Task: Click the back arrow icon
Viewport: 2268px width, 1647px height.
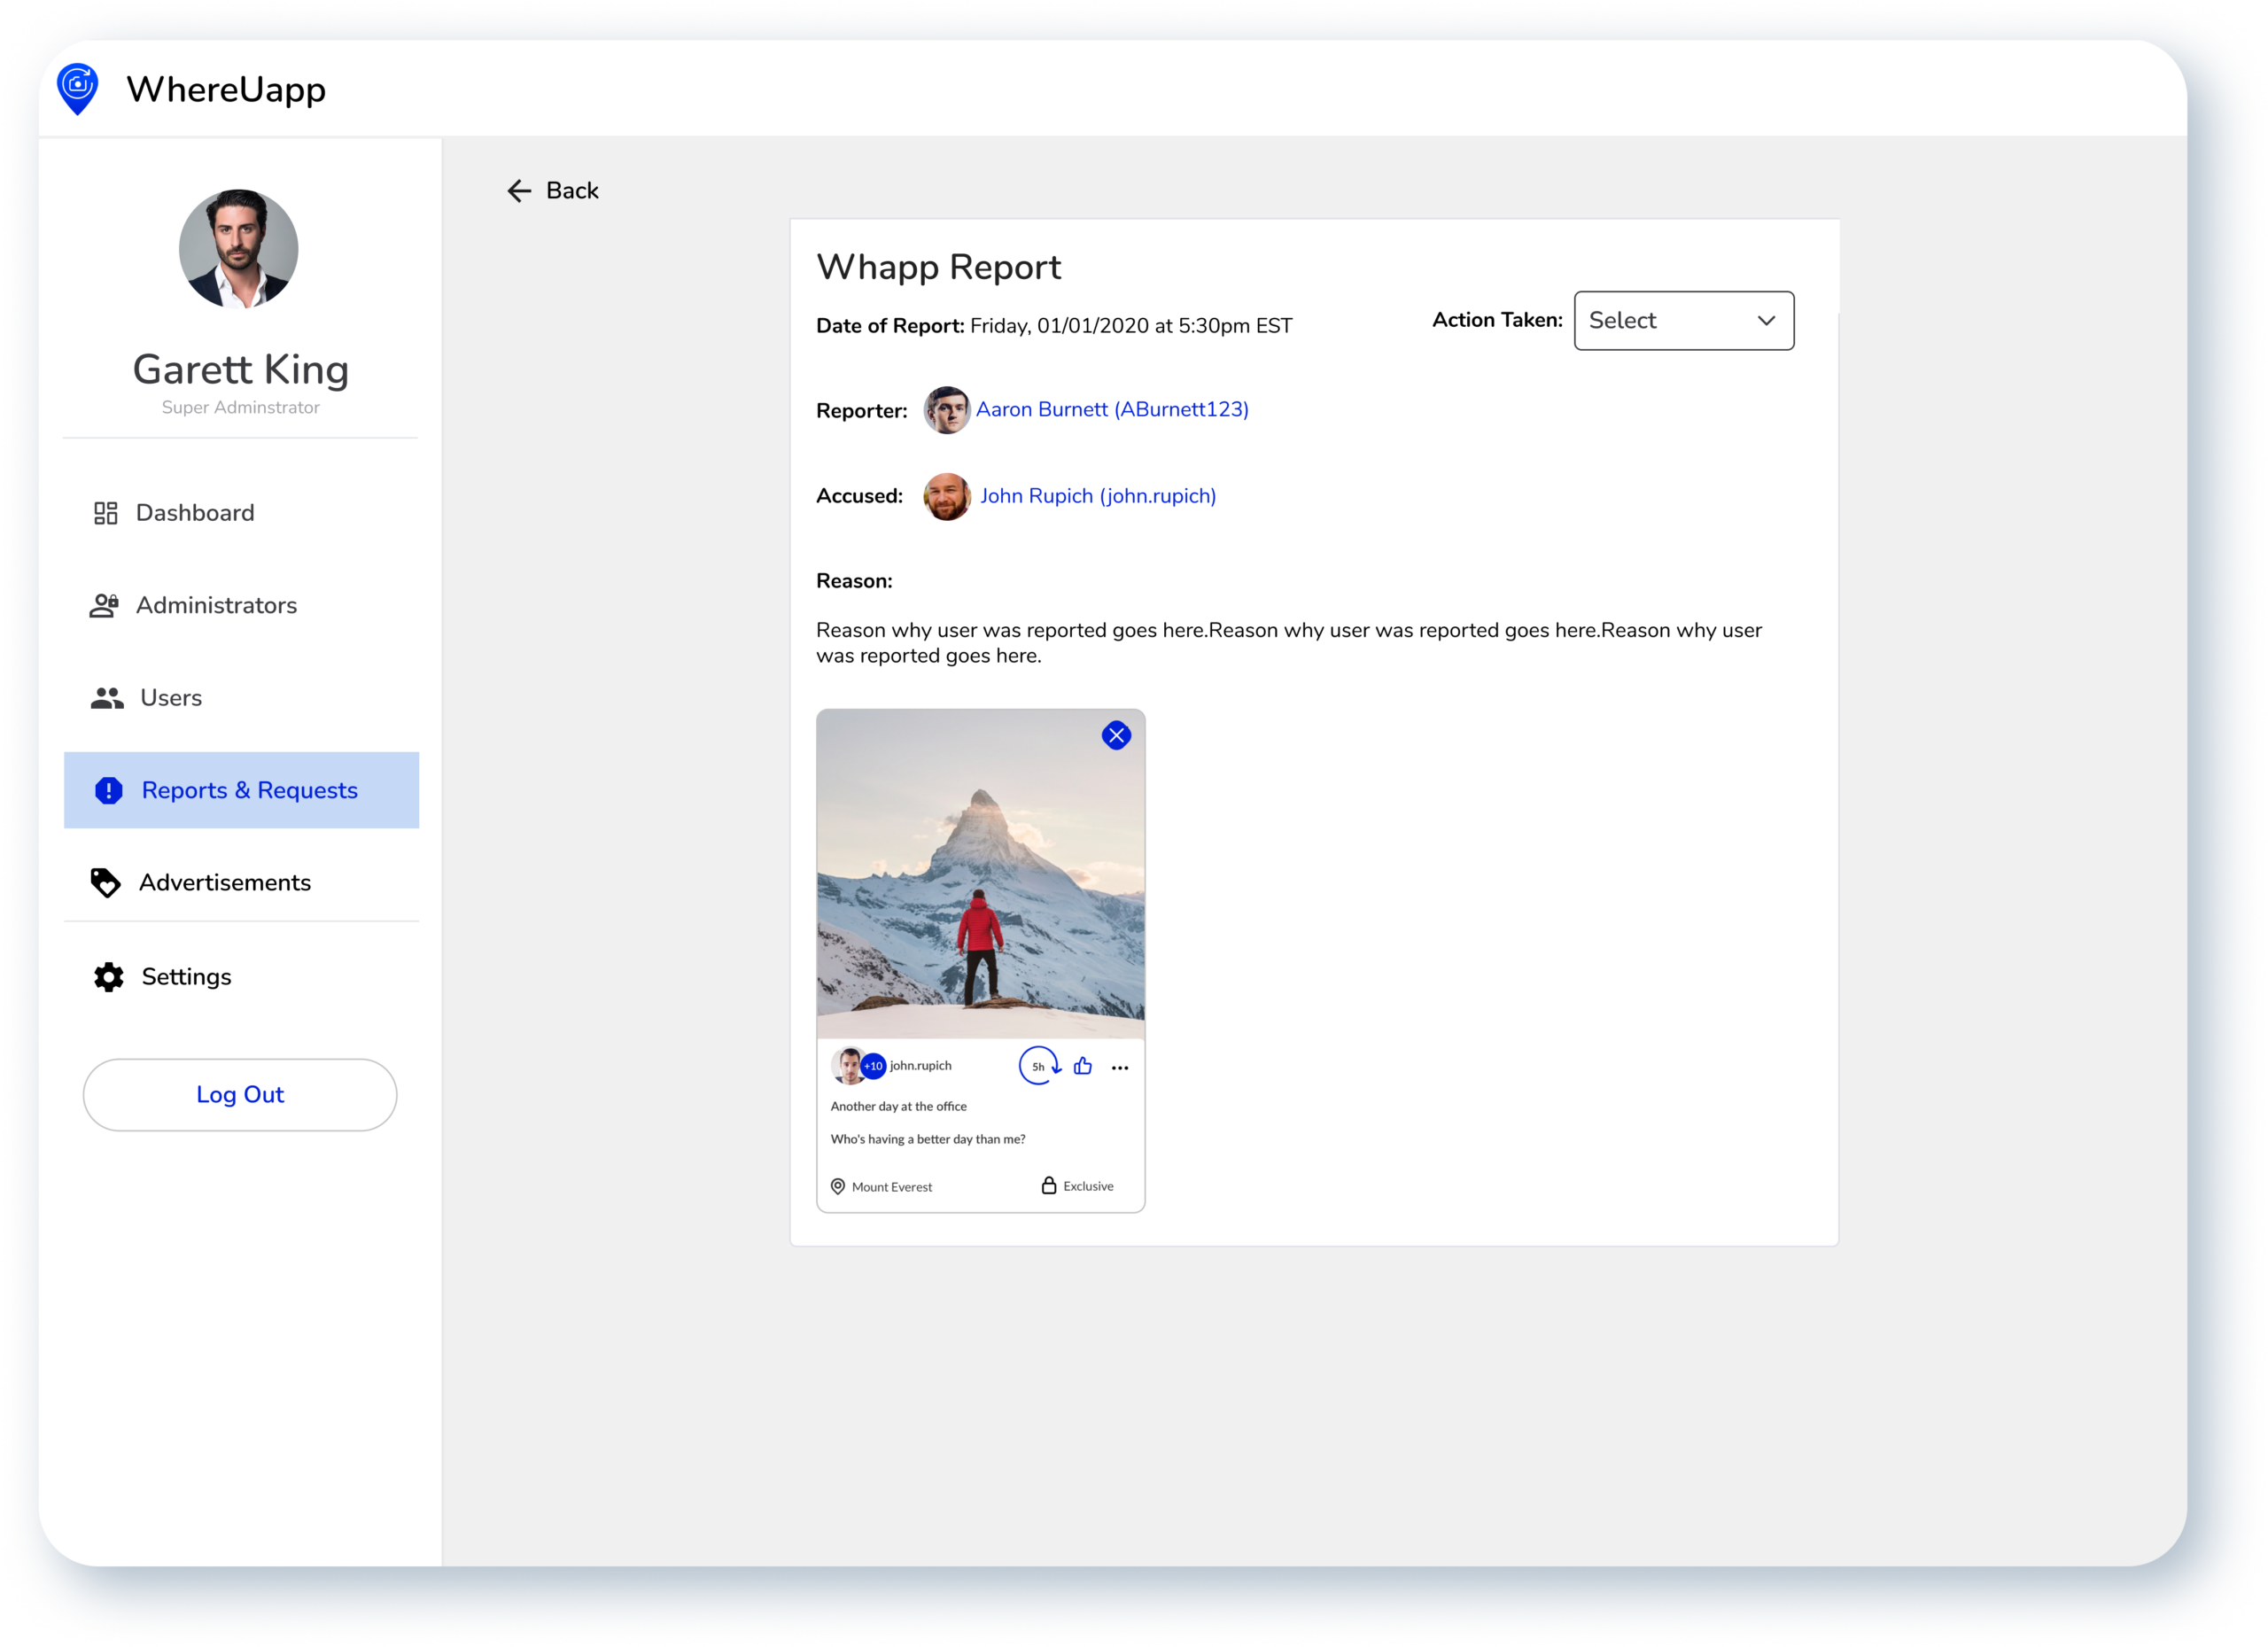Action: tap(519, 191)
